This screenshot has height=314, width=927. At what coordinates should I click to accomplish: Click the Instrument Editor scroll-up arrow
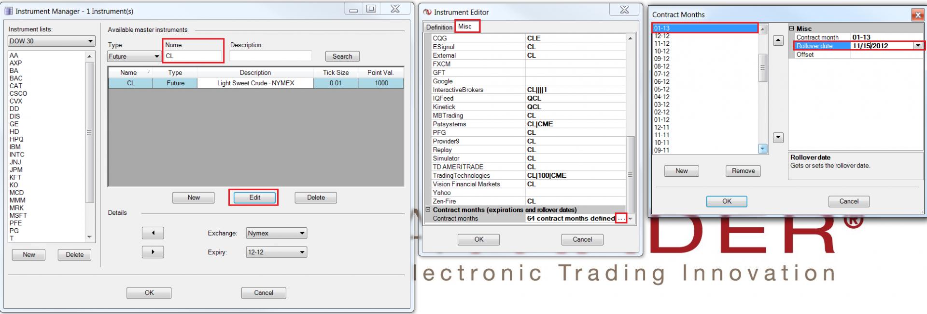(630, 38)
